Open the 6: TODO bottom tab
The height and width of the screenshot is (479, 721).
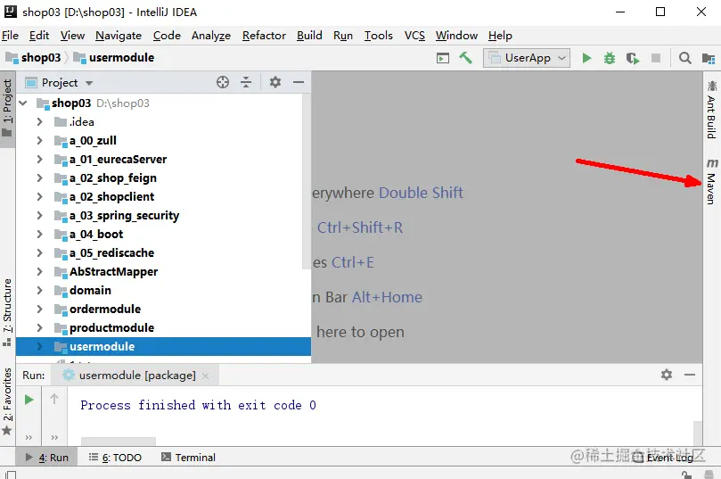click(x=115, y=458)
